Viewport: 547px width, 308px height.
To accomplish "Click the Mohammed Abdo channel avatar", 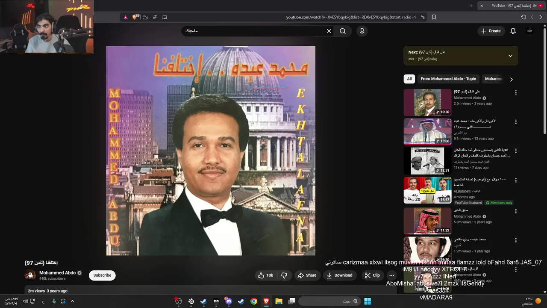I will point(30,275).
